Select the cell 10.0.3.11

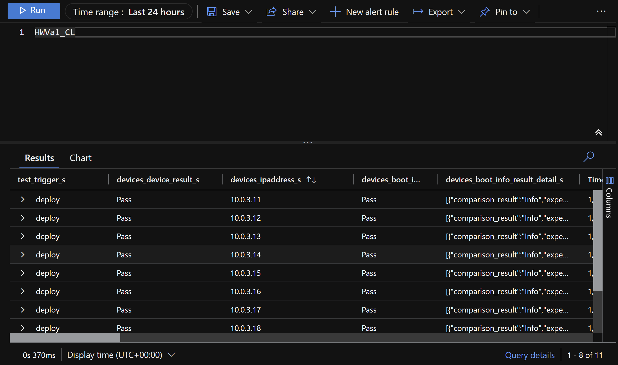[245, 200]
